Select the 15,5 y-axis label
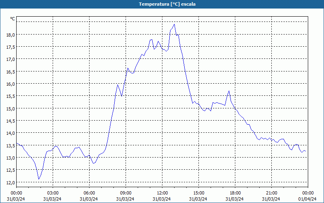 pos(11,96)
